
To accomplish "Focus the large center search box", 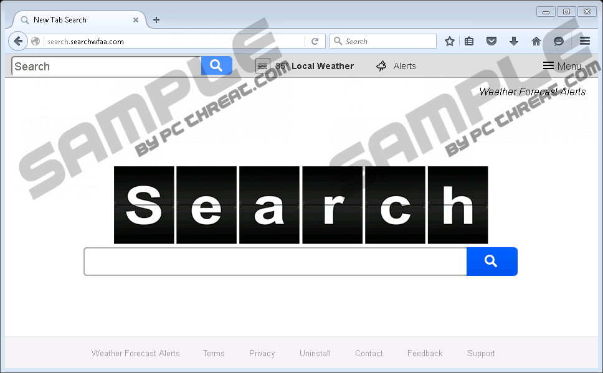I will [275, 262].
